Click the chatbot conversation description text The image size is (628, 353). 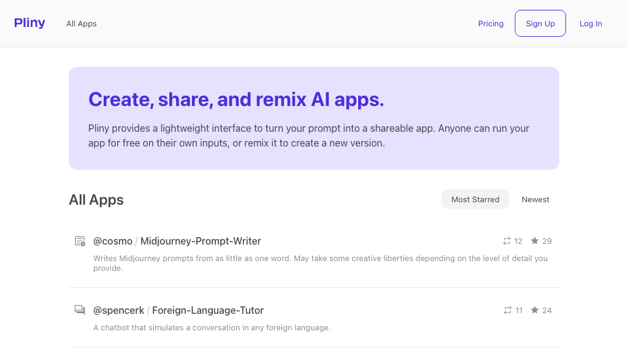pos(212,328)
